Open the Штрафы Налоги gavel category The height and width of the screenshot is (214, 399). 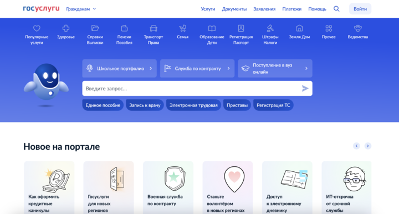tap(270, 34)
